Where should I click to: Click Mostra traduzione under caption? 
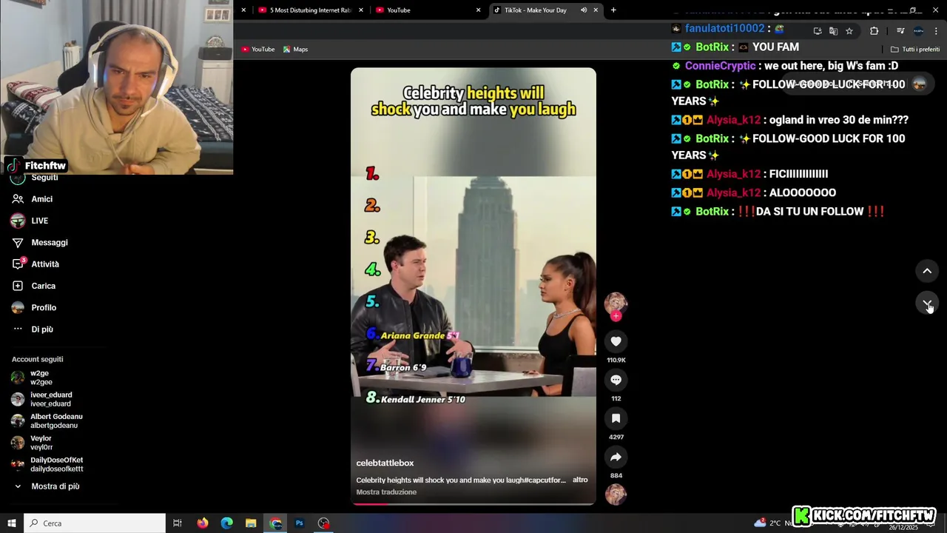click(x=386, y=492)
